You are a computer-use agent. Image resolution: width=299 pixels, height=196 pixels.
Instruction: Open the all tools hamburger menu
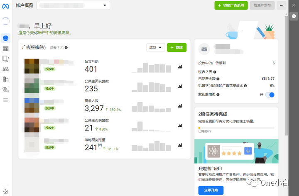5,100
